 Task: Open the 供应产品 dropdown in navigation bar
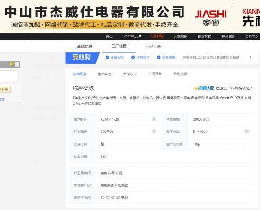(133, 37)
